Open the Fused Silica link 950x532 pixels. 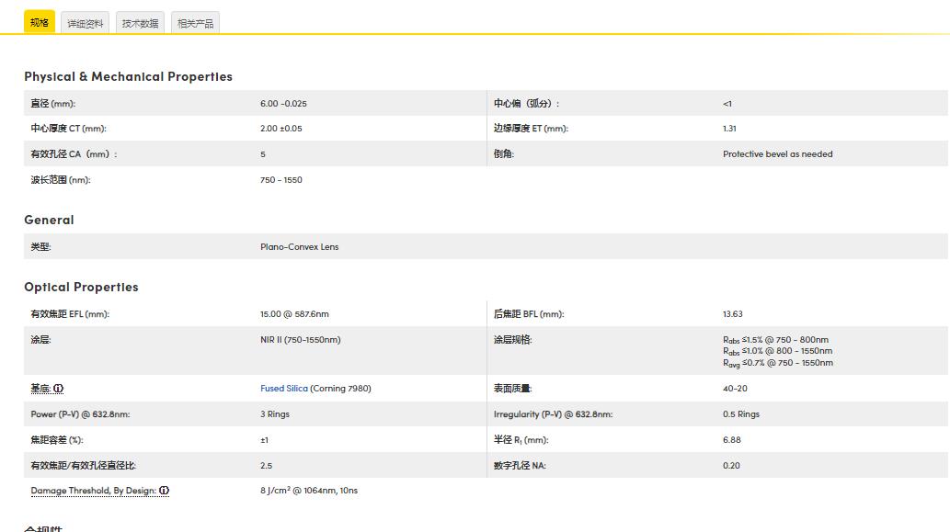coord(284,389)
